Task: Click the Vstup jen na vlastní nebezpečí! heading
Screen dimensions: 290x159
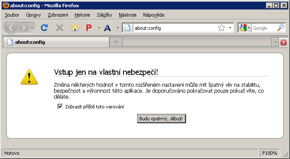Action: [106, 72]
